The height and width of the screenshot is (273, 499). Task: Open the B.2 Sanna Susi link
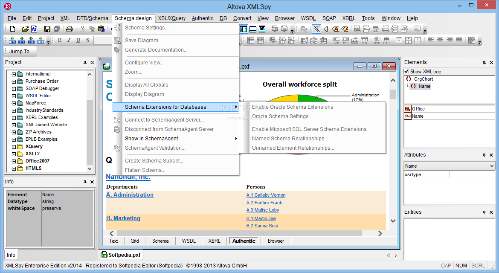click(262, 226)
